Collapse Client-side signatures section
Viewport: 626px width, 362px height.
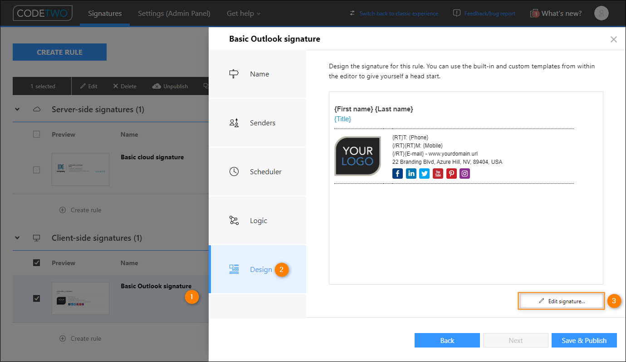coord(17,238)
